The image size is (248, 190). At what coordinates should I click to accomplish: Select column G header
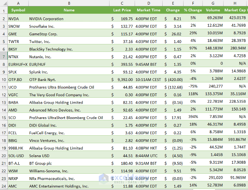click(213, 3)
